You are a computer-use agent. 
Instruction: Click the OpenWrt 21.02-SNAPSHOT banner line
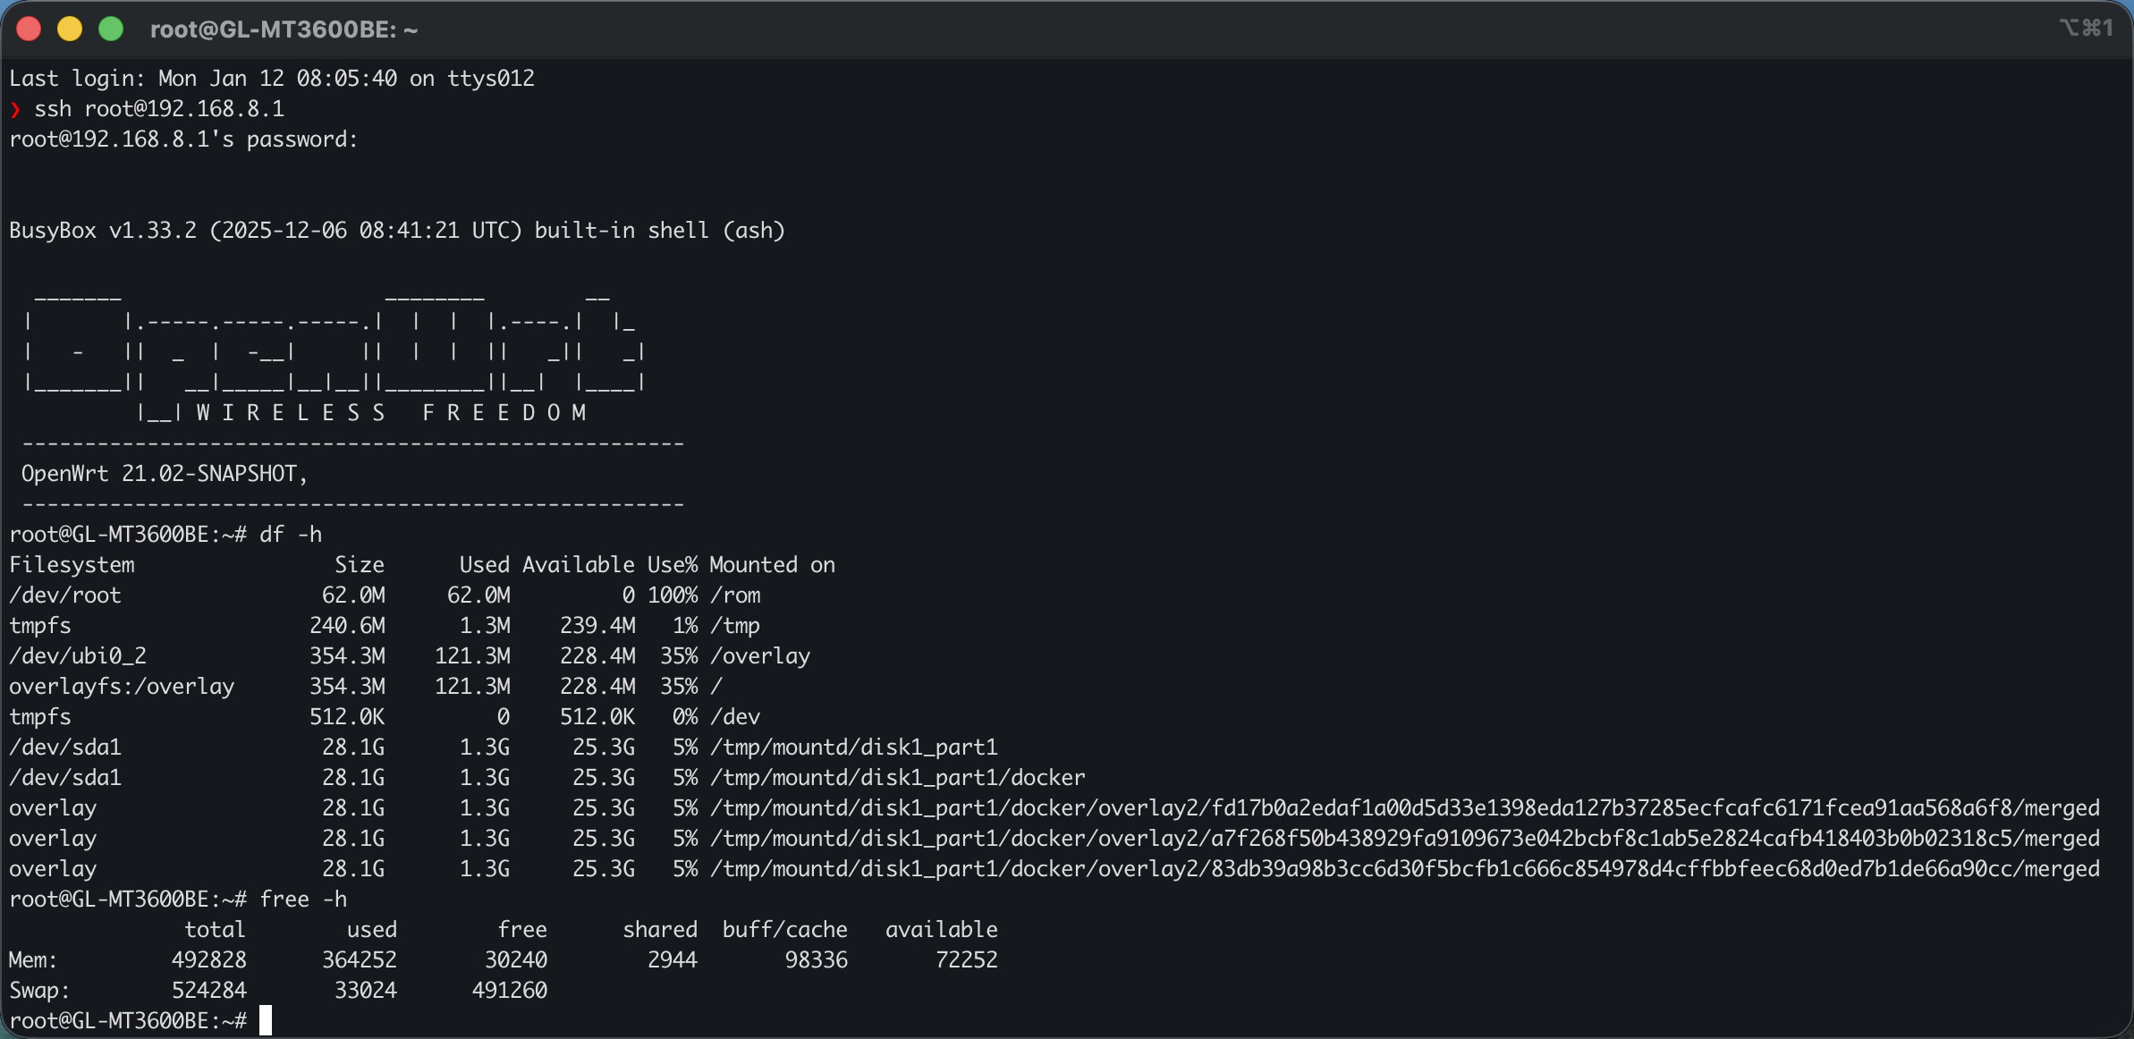164,474
